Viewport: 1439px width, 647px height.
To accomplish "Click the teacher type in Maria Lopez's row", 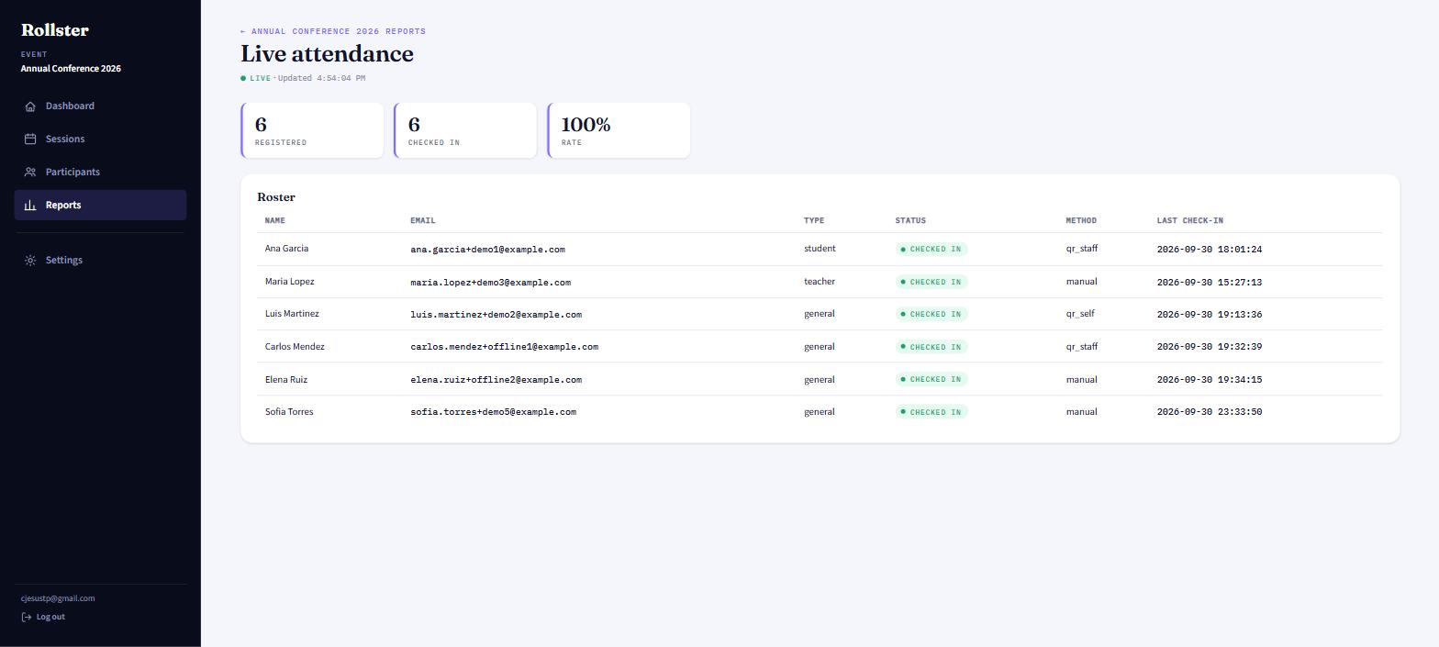I will 820,282.
